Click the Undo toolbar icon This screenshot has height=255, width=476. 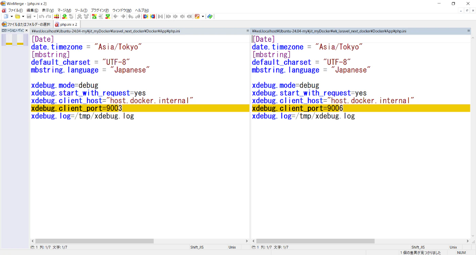coord(41,16)
